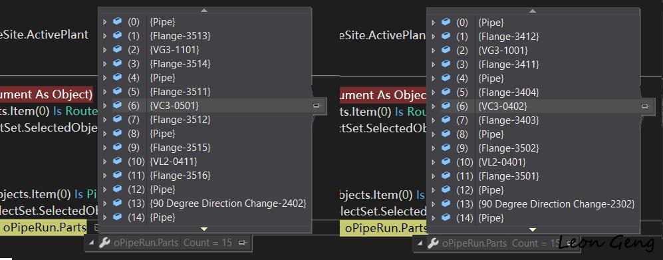
Task: Expand the Flange-3412 item in right list
Action: pyautogui.click(x=433, y=37)
